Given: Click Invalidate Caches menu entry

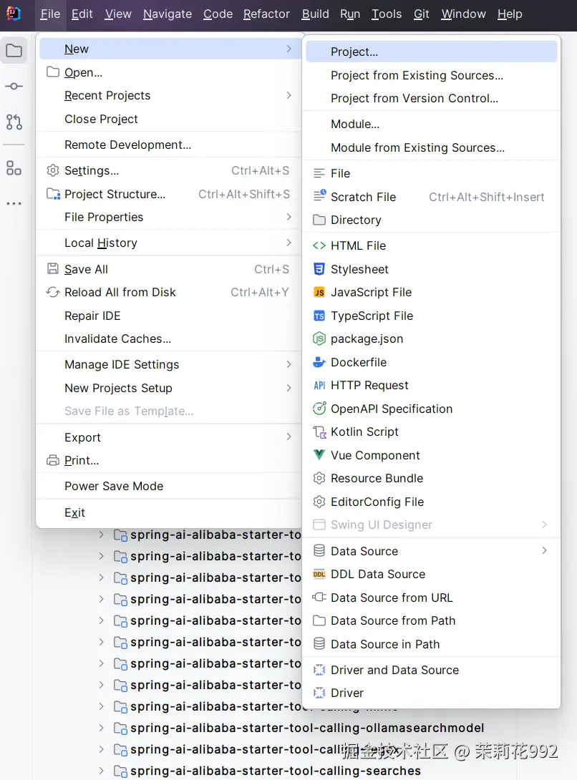Looking at the screenshot, I should click(x=117, y=338).
